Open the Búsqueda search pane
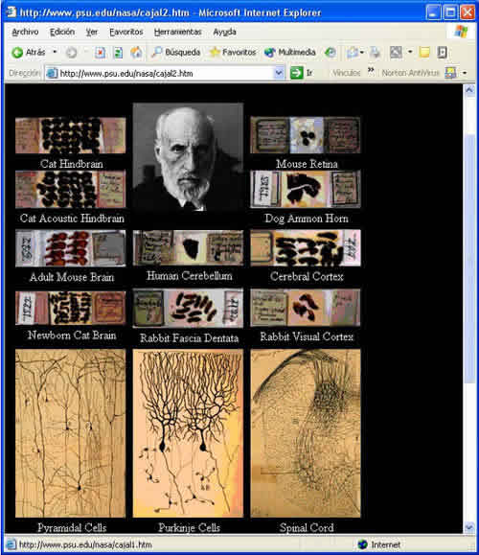The image size is (479, 555). tap(176, 53)
